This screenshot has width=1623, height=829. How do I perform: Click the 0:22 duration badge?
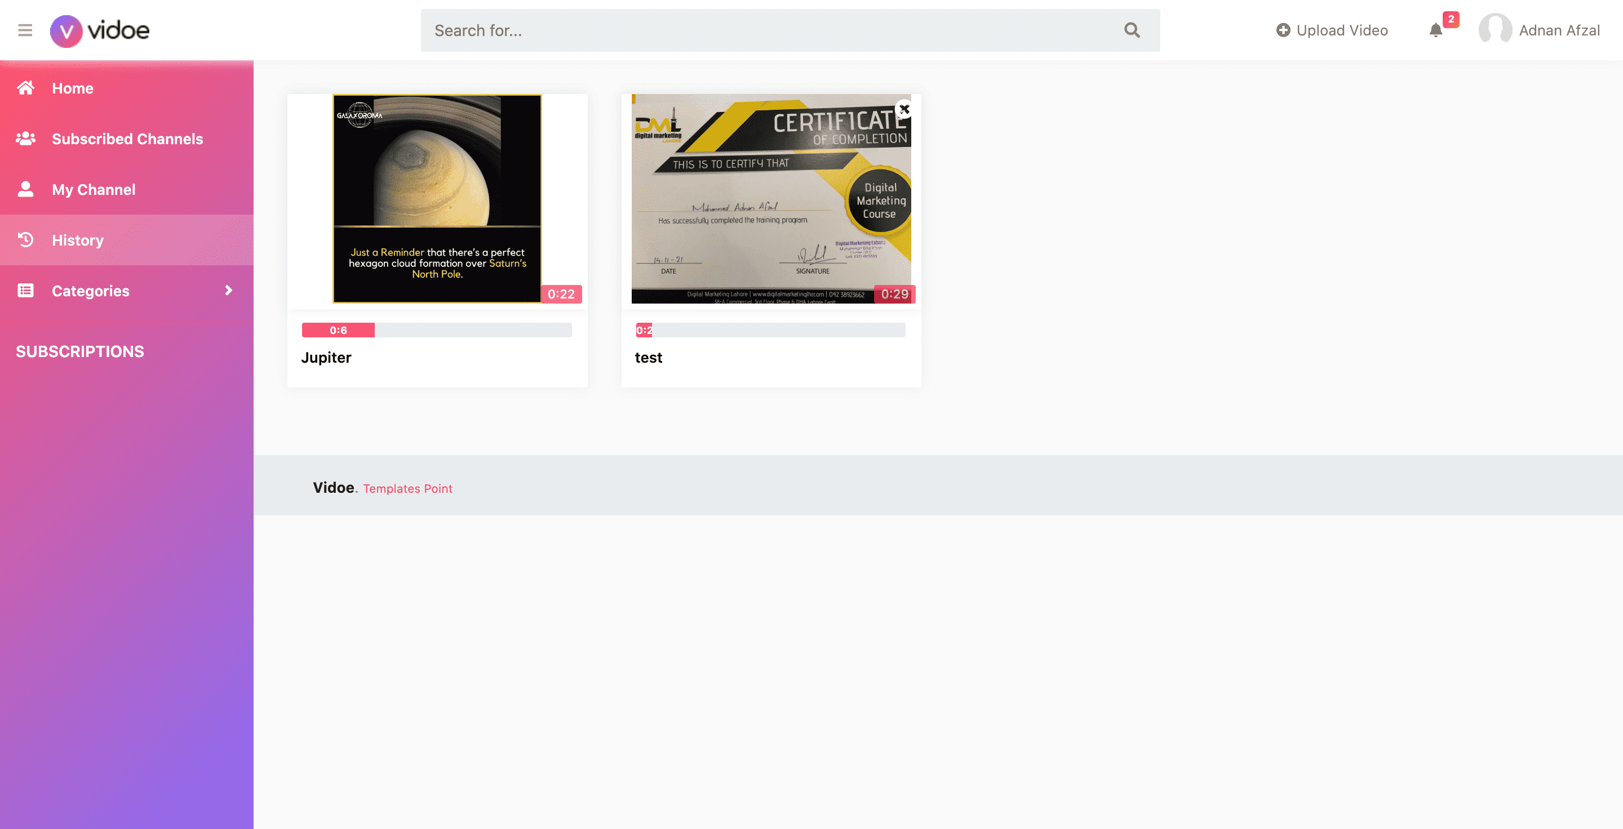(x=561, y=294)
